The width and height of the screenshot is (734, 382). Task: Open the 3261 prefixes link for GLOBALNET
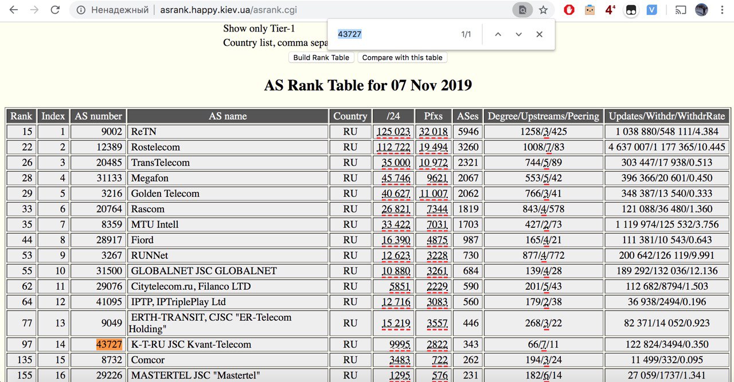[x=437, y=271]
